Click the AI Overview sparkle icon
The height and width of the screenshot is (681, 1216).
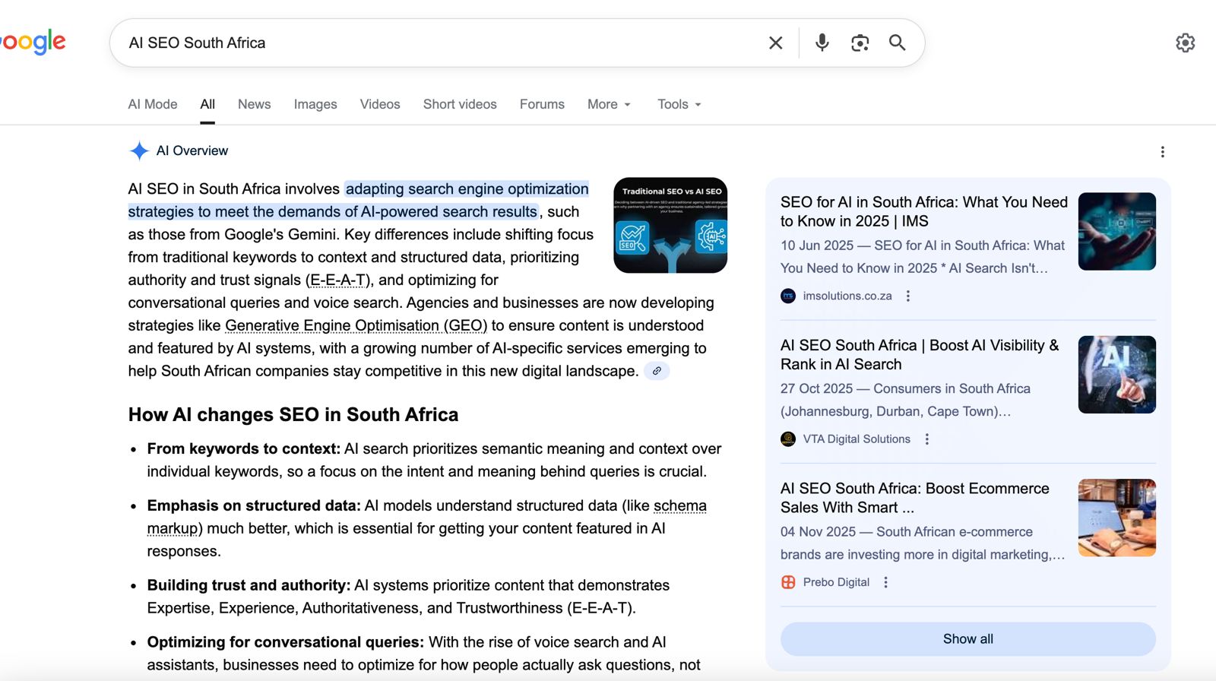point(139,150)
